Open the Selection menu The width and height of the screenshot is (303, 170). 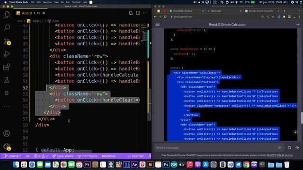click(47, 2)
